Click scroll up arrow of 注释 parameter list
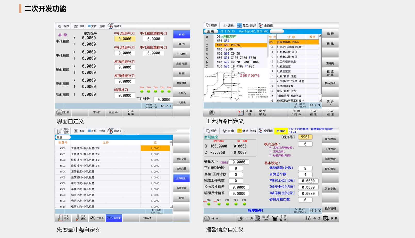 320,36
